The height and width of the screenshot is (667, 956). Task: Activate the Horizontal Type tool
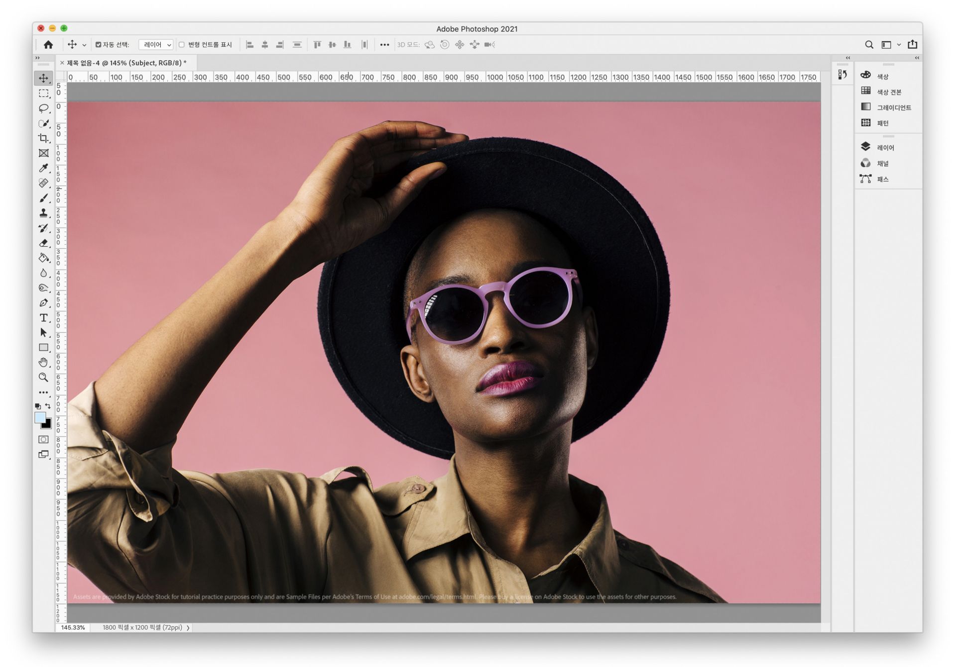(x=43, y=317)
